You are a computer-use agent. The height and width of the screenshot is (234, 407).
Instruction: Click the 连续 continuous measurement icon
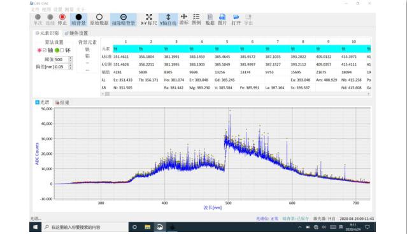tap(50, 17)
